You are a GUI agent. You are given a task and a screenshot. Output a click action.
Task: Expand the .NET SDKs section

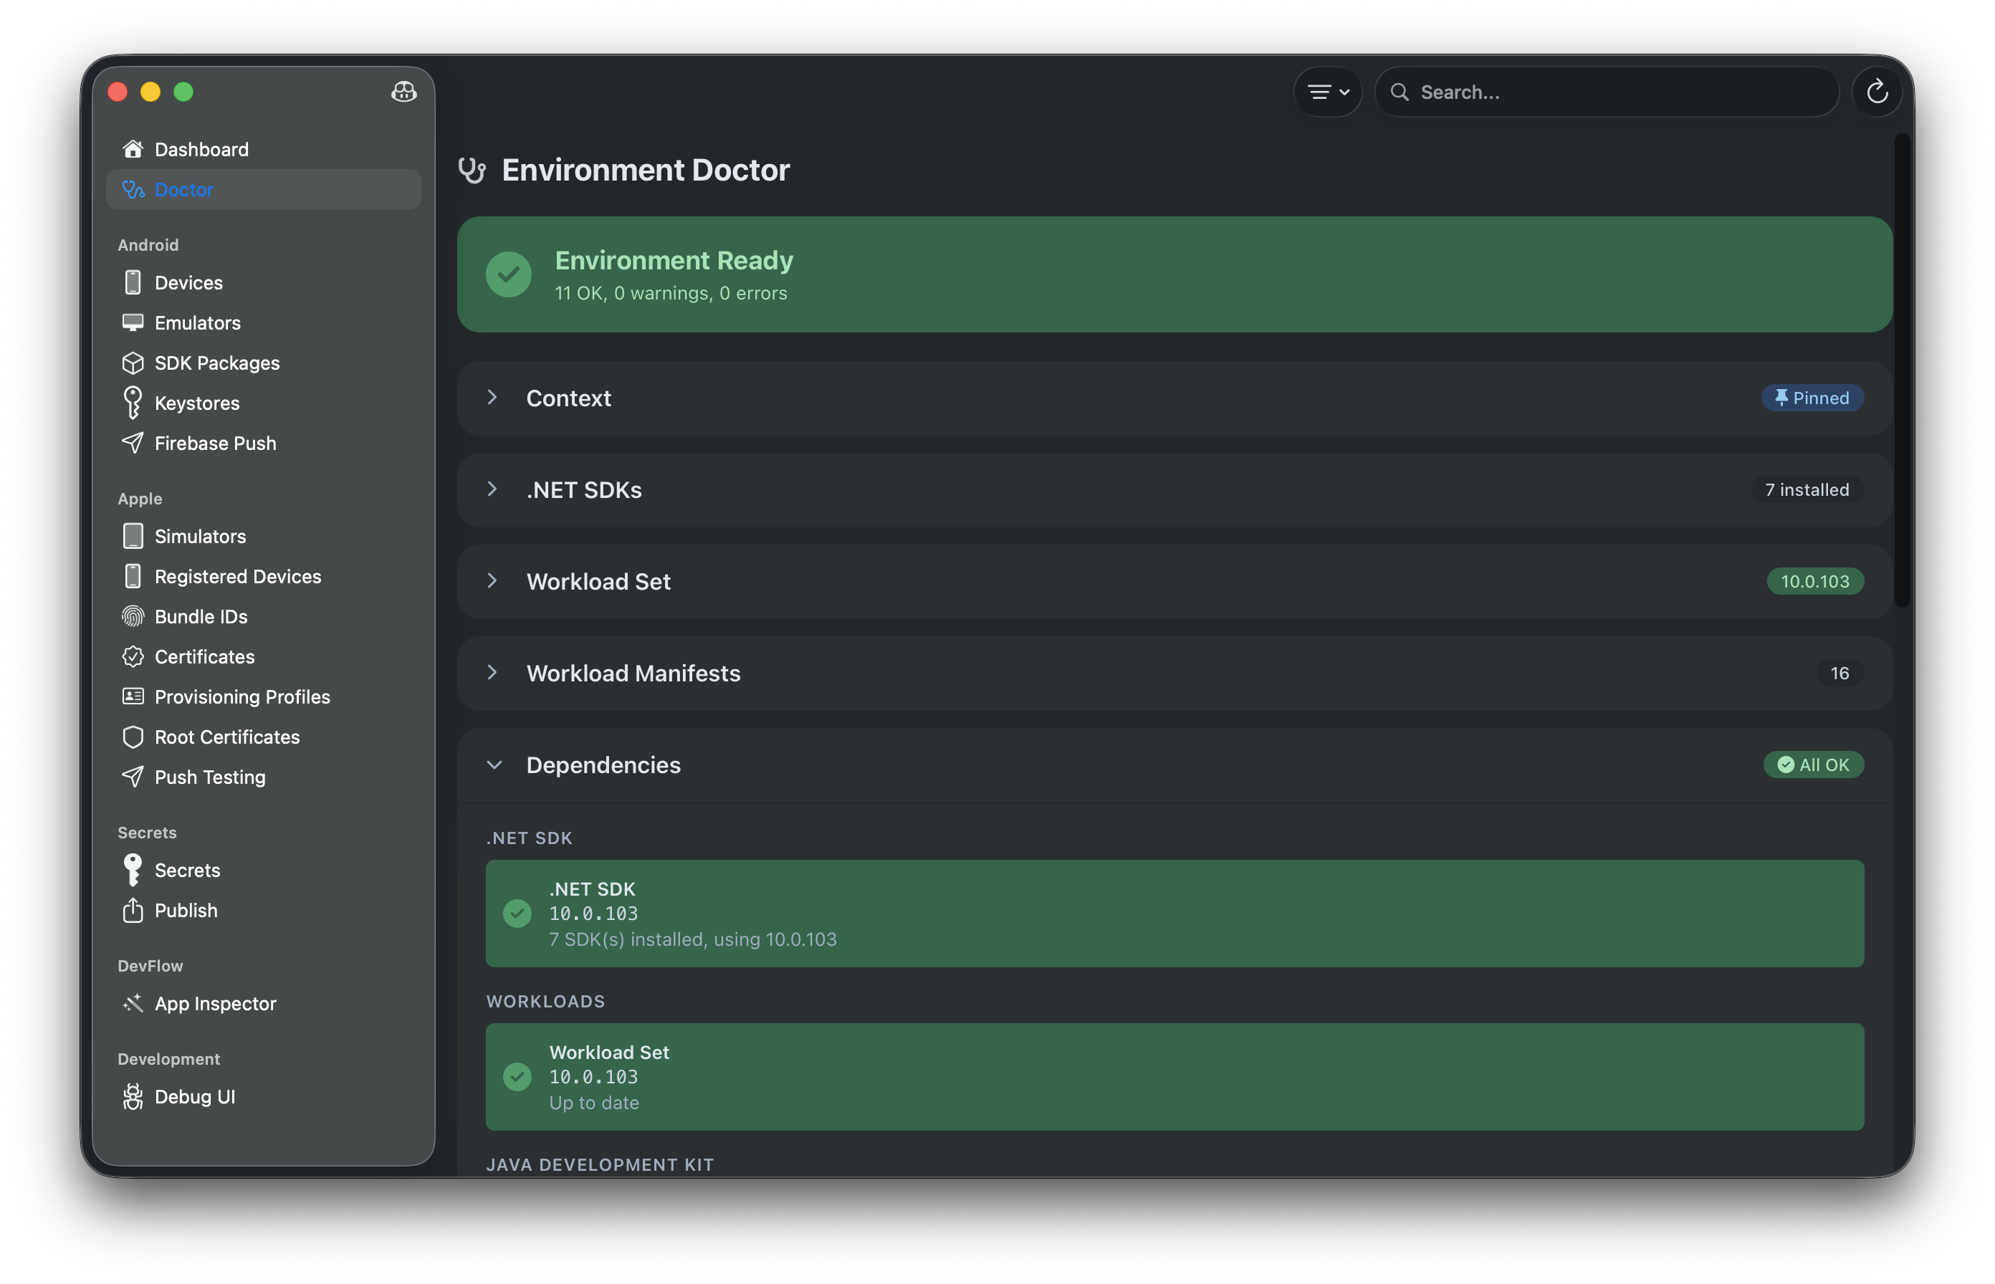pyautogui.click(x=493, y=489)
